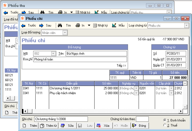
Task: Open Nghiệp vụ dropdown for Chi lương row
Action: 136,88
